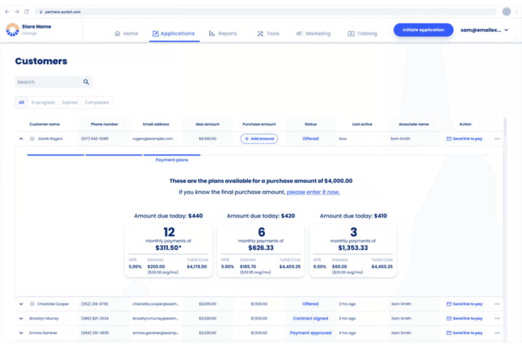
Task: Open more options for Sarah Rogers row
Action: point(497,139)
